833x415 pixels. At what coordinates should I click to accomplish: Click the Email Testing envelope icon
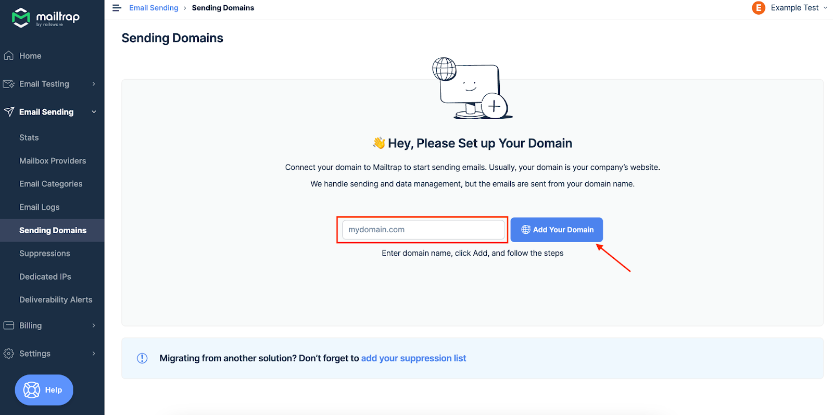coord(9,84)
